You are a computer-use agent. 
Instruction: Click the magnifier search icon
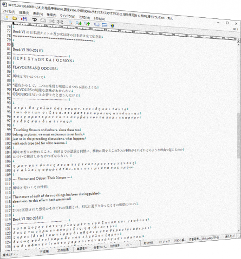70,22
